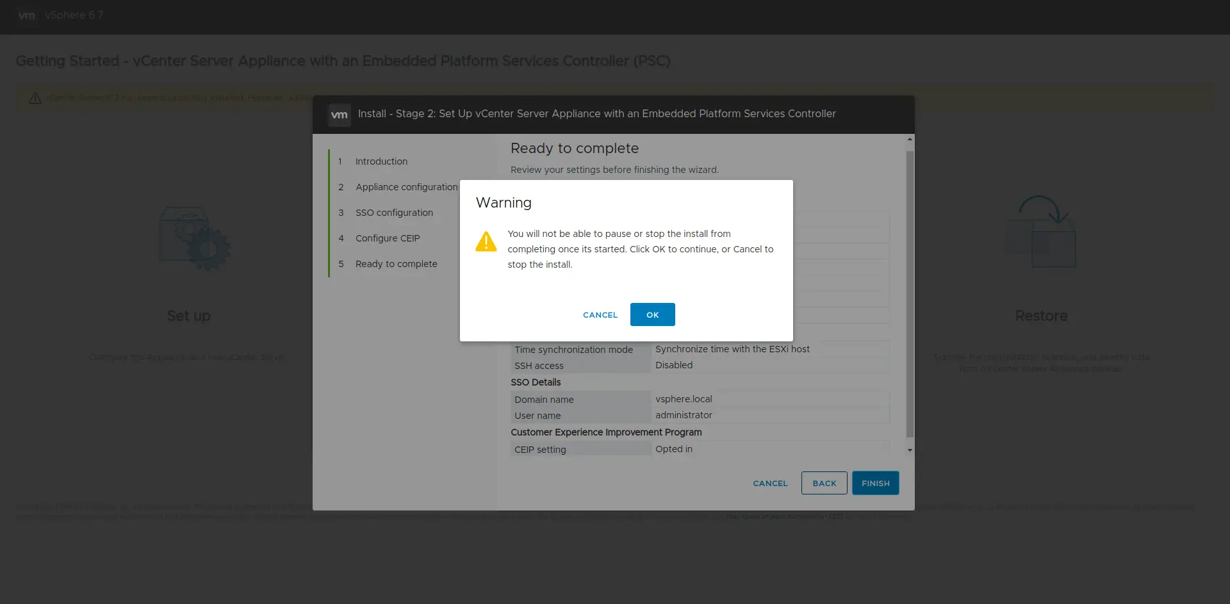Click the wizard vertical scrollbar thumb
The height and width of the screenshot is (604, 1230).
tap(910, 294)
